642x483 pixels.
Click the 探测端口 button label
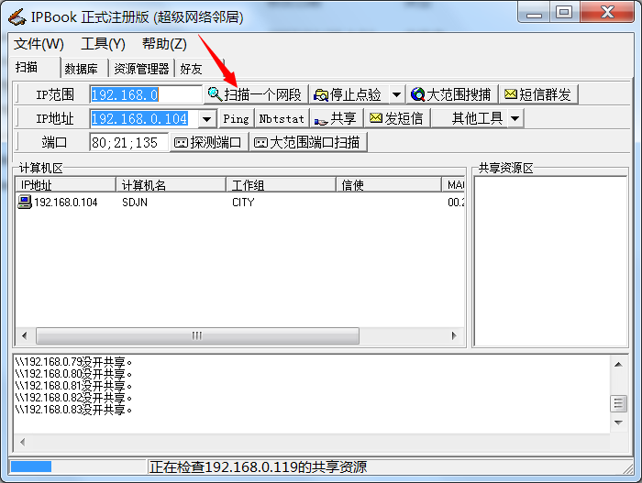[x=216, y=142]
